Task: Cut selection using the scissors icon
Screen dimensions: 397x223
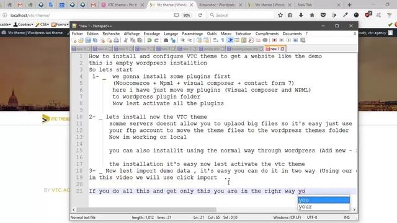Action: (125, 40)
